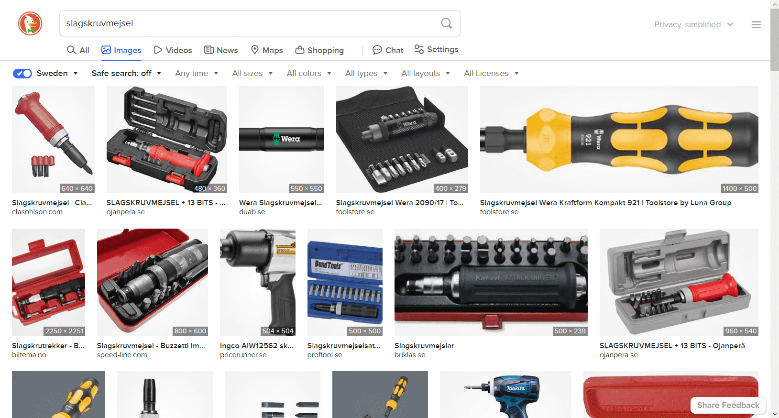Expand the Safe search dropdown

tap(126, 73)
